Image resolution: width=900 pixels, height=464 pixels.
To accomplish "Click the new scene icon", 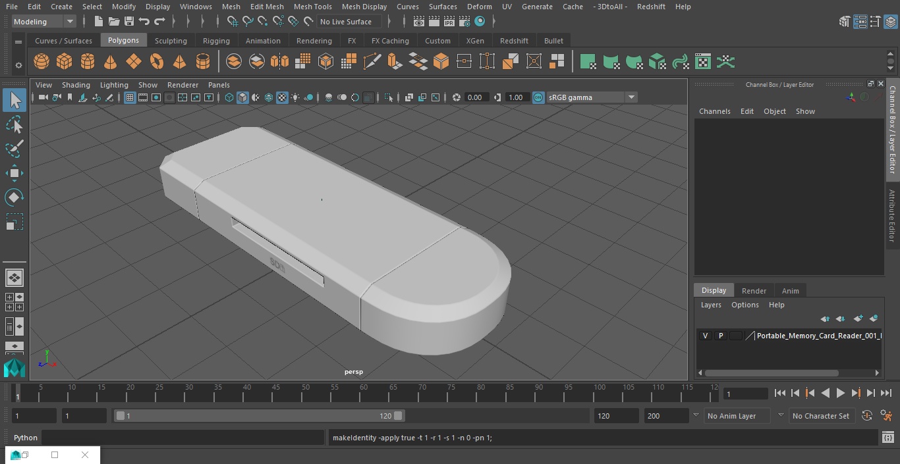I will tap(98, 22).
